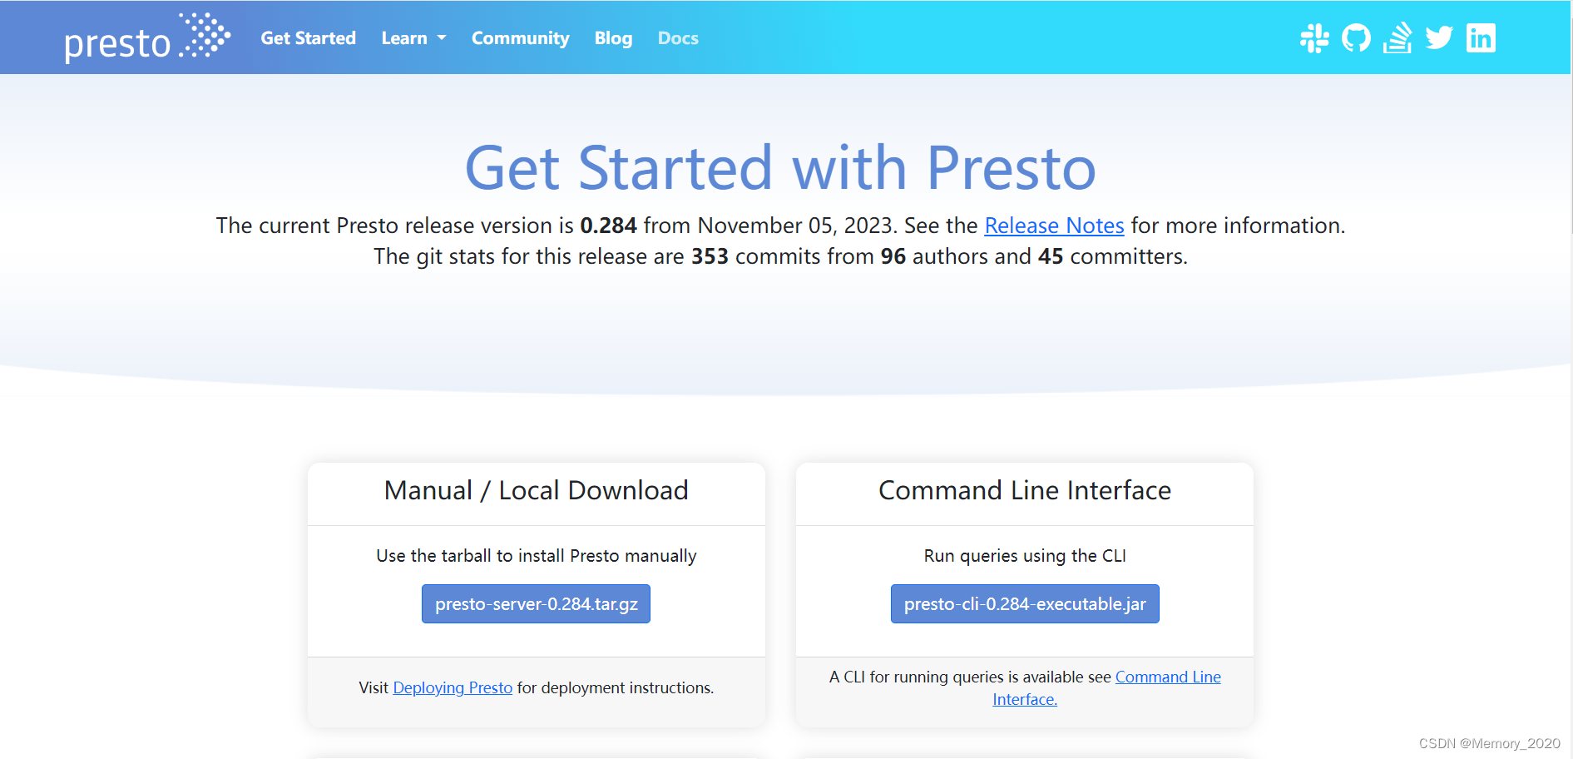Click the 'Command Line Interface' card title
Viewport: 1573px width, 759px height.
tap(1025, 490)
